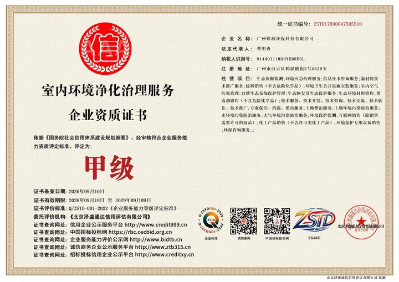Click the 委托评价机构 label
The width and height of the screenshot is (399, 282).
tap(50, 217)
